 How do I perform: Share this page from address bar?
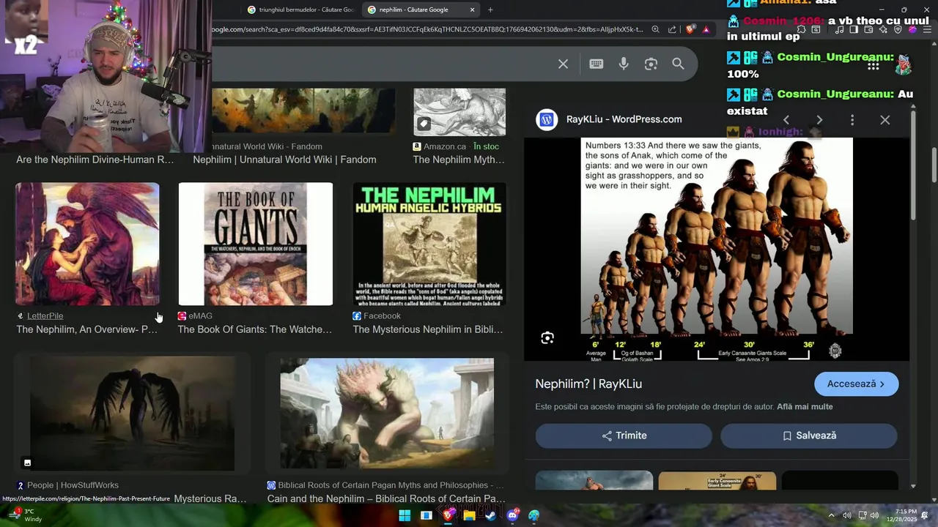click(x=672, y=30)
